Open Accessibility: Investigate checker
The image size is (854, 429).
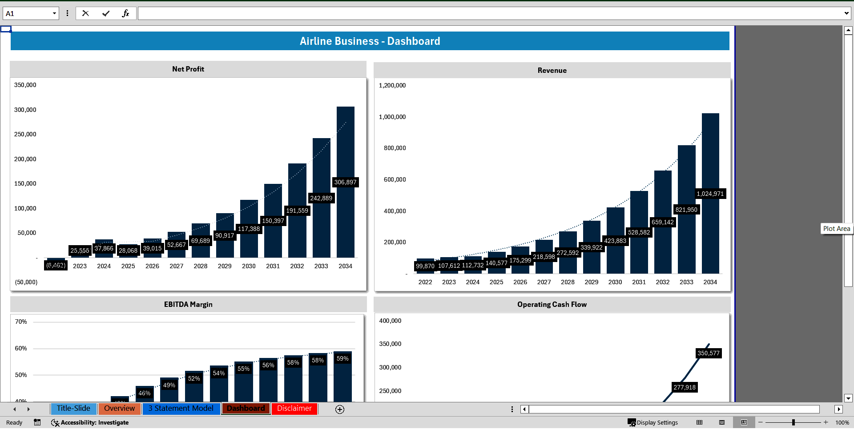(90, 422)
